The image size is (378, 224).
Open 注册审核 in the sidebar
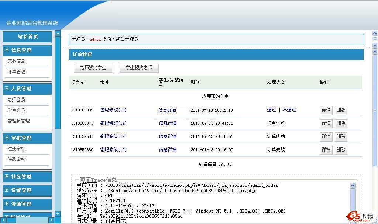(x=16, y=149)
